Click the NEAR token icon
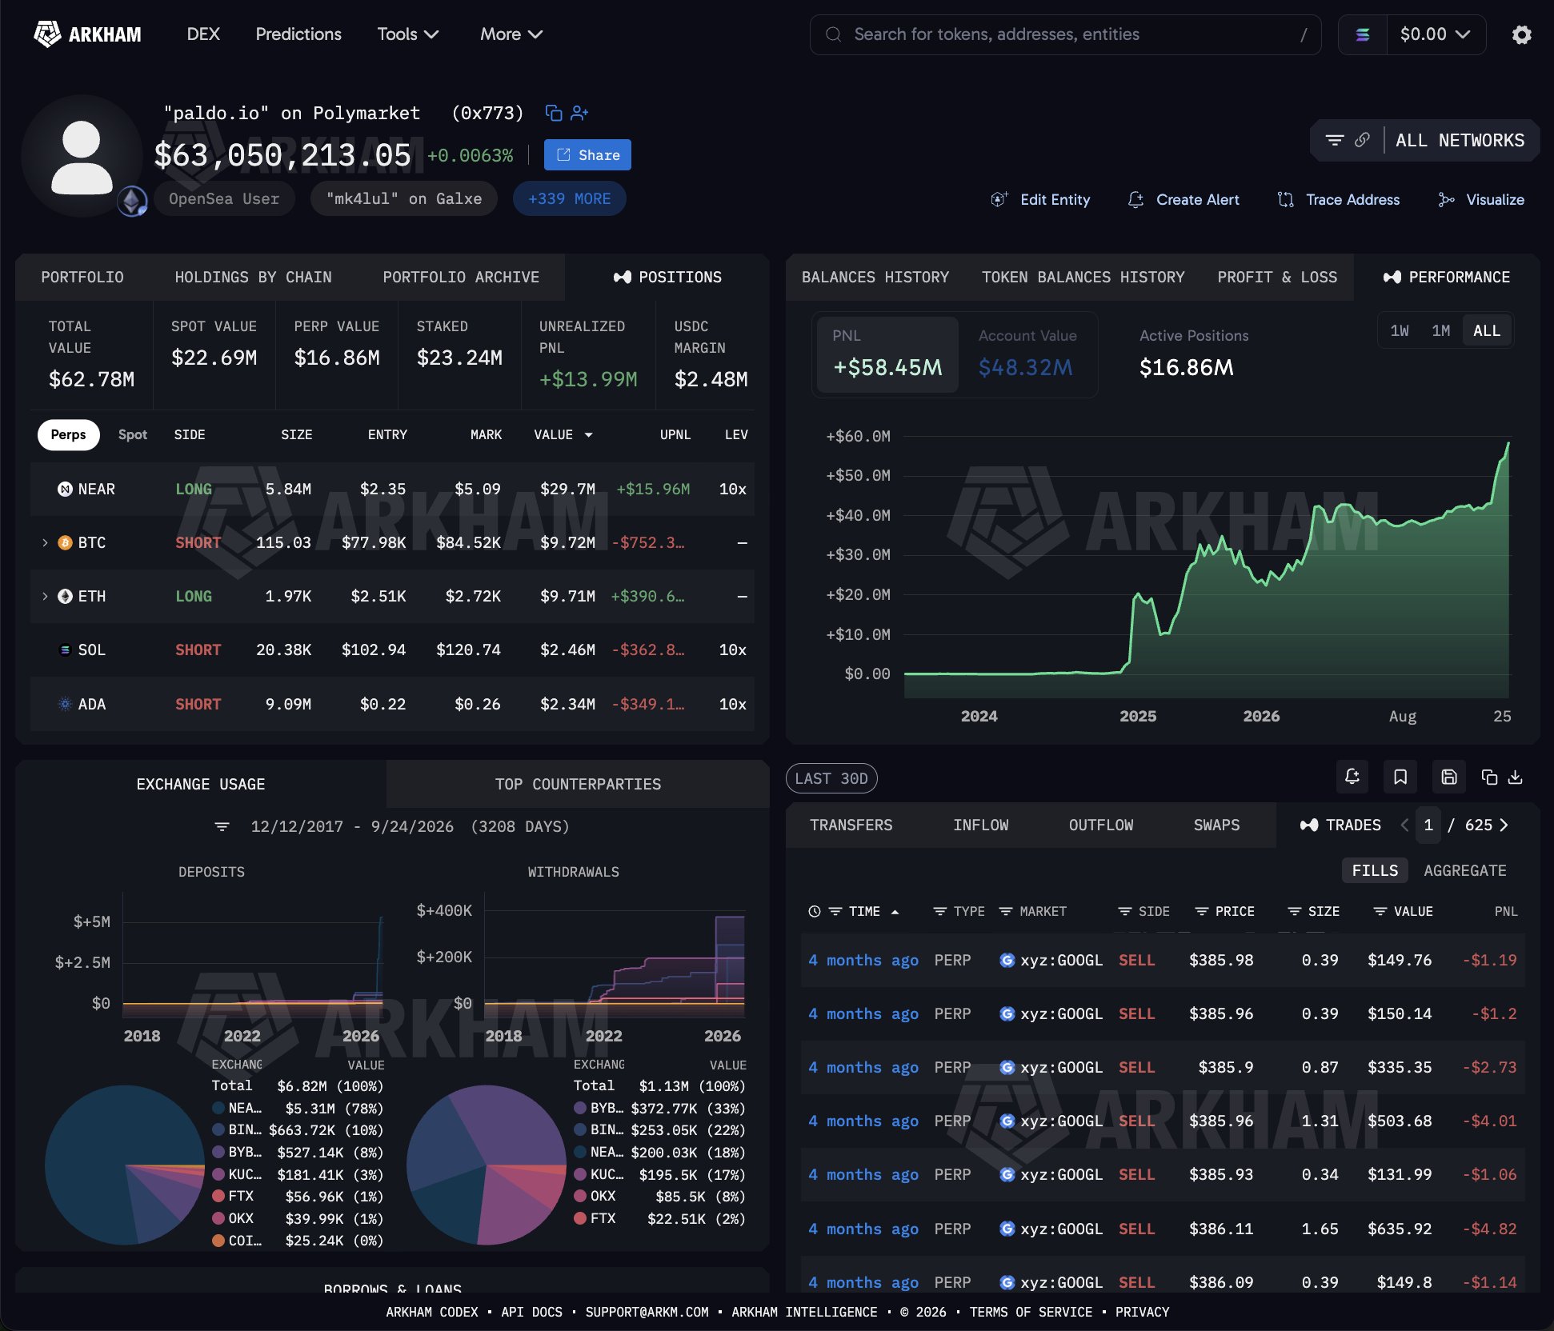This screenshot has height=1331, width=1554. 65,489
